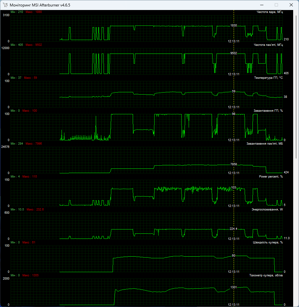Screen dimensions: 299x307
Task: Click the 12000 axis value of the memory clock graph
Action: click(x=5, y=48)
